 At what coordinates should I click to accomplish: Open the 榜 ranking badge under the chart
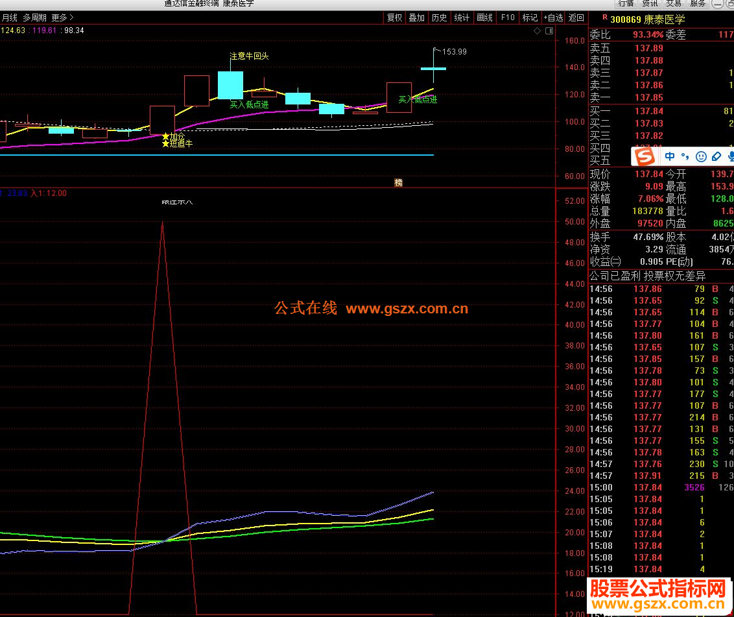[x=398, y=183]
